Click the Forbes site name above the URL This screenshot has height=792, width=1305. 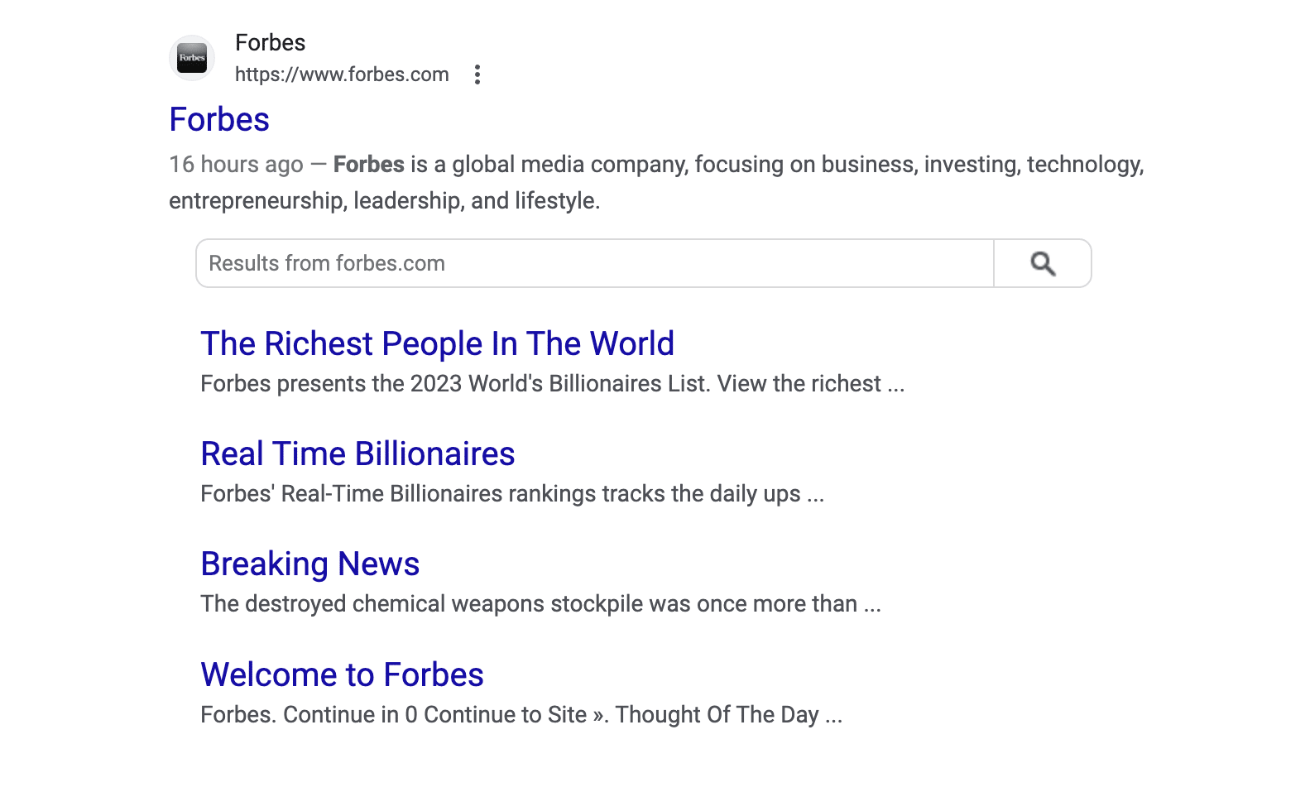click(270, 42)
